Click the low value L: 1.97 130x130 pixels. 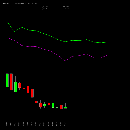point(66,9)
